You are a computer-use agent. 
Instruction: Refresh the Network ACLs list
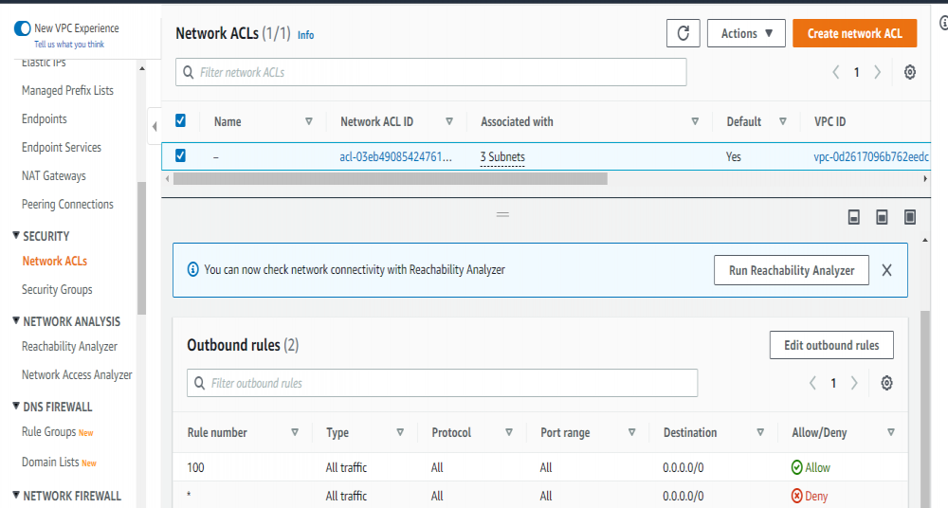(684, 33)
